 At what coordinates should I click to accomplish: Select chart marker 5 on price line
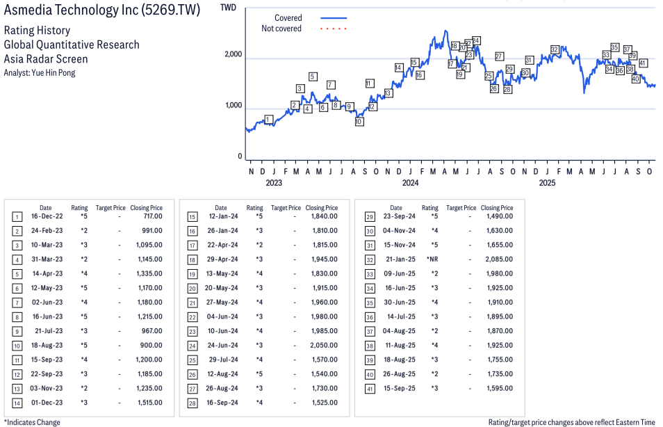pos(313,76)
